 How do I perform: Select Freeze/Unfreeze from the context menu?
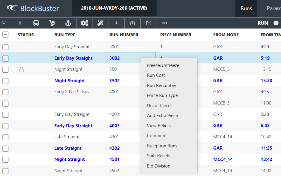pos(163,65)
